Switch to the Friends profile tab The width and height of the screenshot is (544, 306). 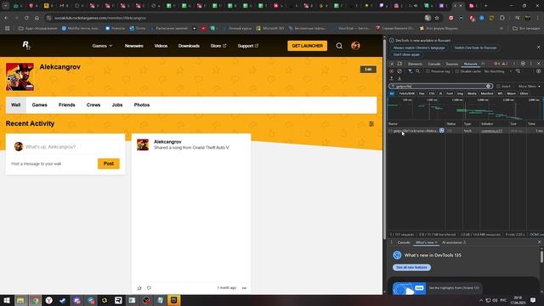[x=67, y=105]
